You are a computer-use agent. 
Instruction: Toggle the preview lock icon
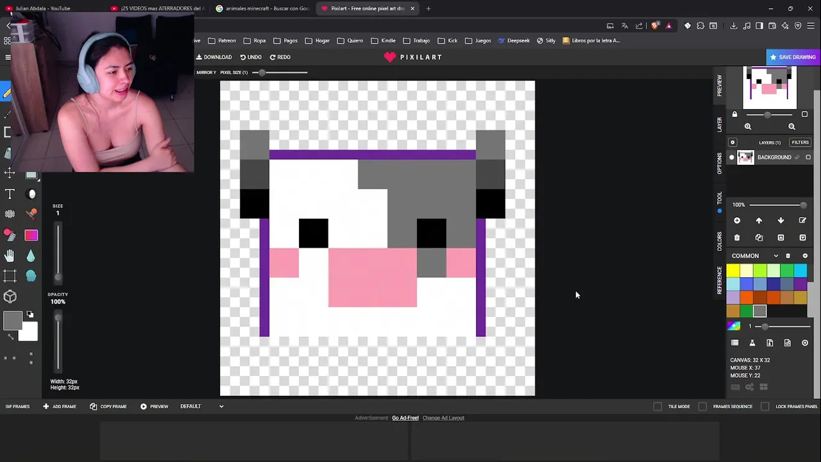735,114
